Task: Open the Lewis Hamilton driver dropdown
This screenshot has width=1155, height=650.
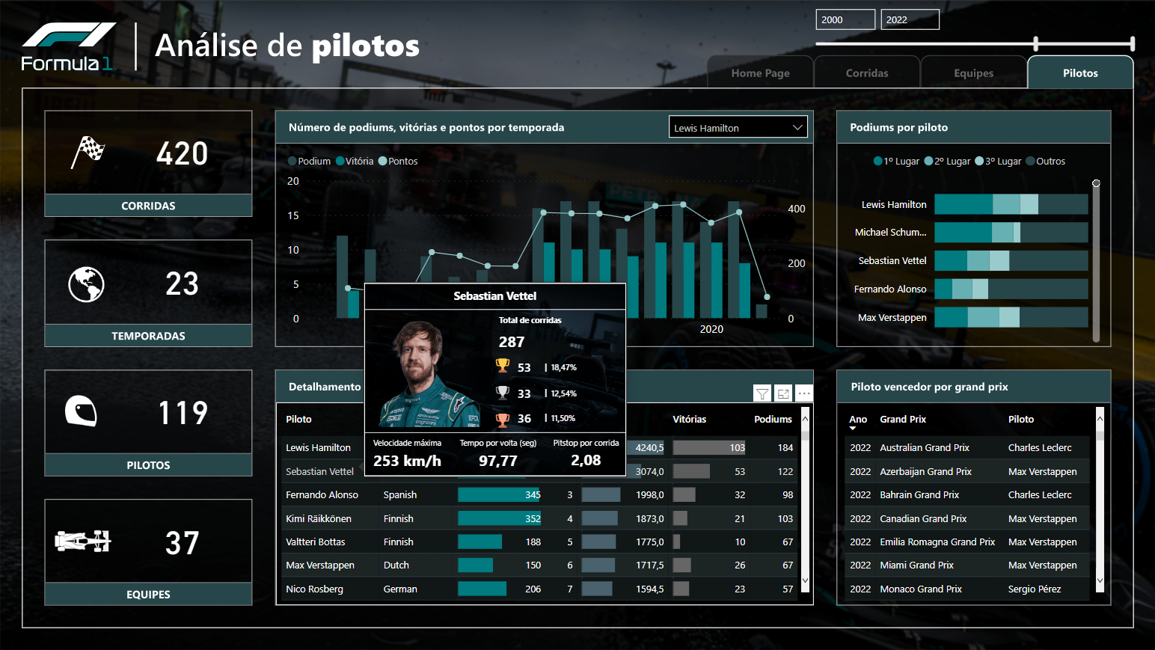Action: 738,127
